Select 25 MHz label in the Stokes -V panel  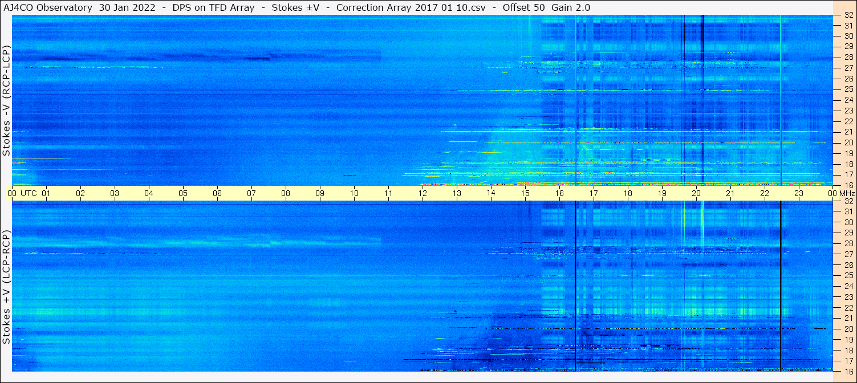848,89
